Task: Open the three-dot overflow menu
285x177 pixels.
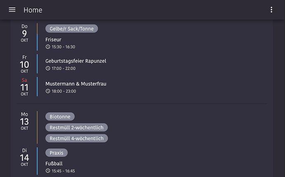Action: (x=271, y=10)
